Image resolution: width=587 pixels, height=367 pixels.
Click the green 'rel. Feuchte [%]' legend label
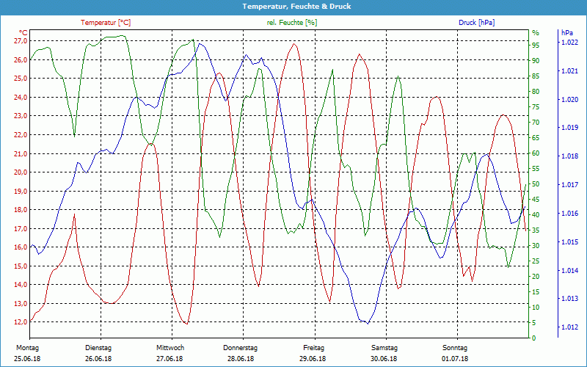(292, 23)
